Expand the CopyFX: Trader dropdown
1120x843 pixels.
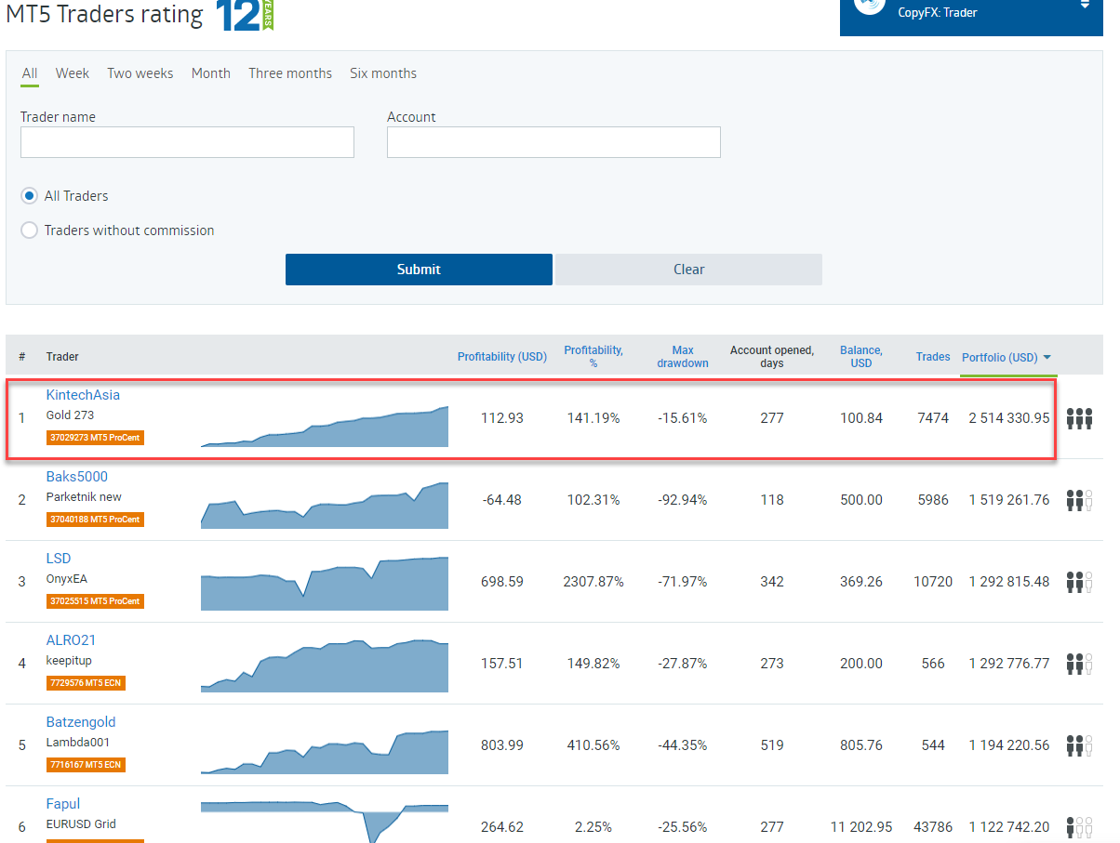pyautogui.click(x=1085, y=6)
